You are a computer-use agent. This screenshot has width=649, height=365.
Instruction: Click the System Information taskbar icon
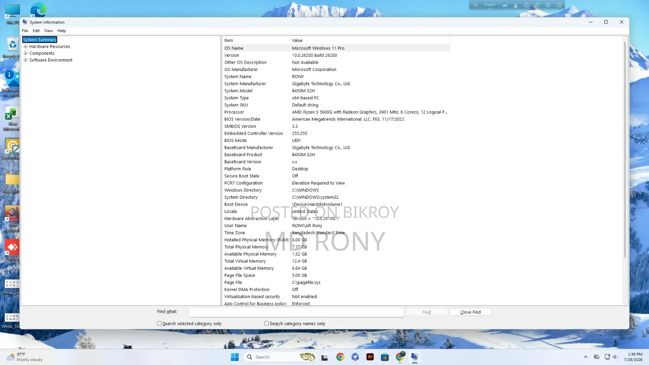415,357
